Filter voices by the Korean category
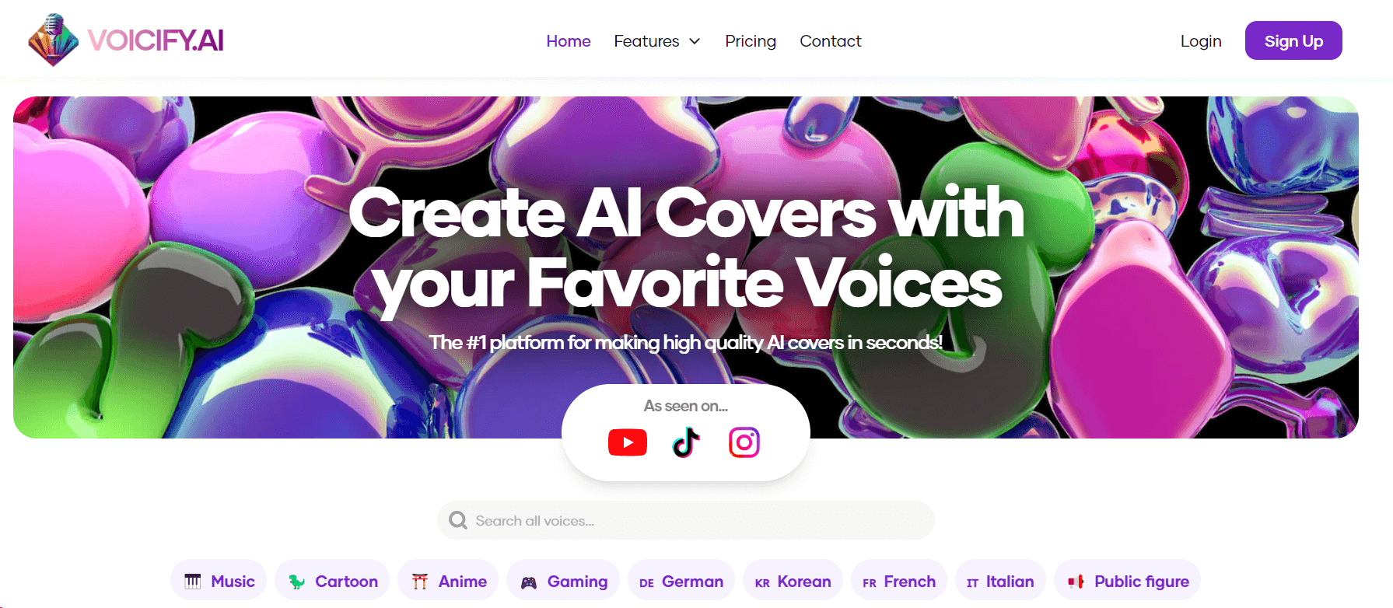This screenshot has height=608, width=1393. [x=793, y=582]
